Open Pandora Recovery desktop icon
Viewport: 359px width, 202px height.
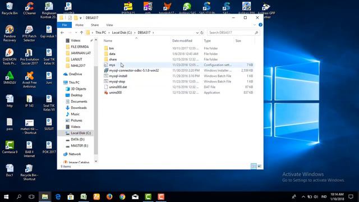(x=10, y=34)
